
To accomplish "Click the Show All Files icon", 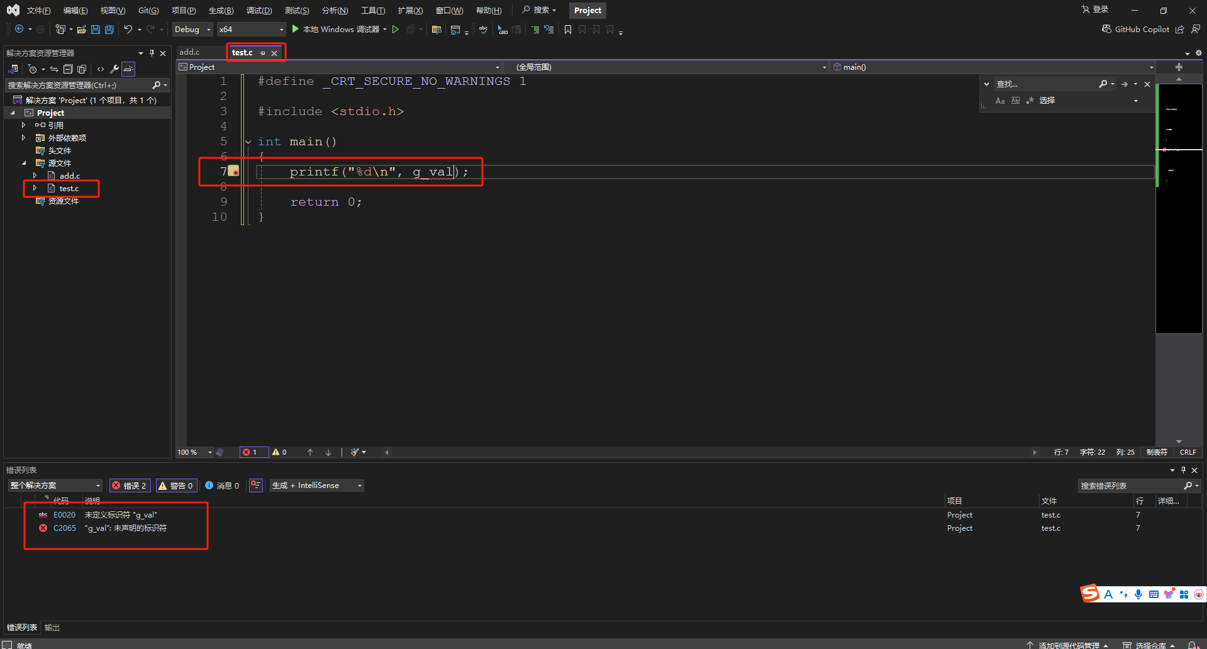I will [82, 69].
